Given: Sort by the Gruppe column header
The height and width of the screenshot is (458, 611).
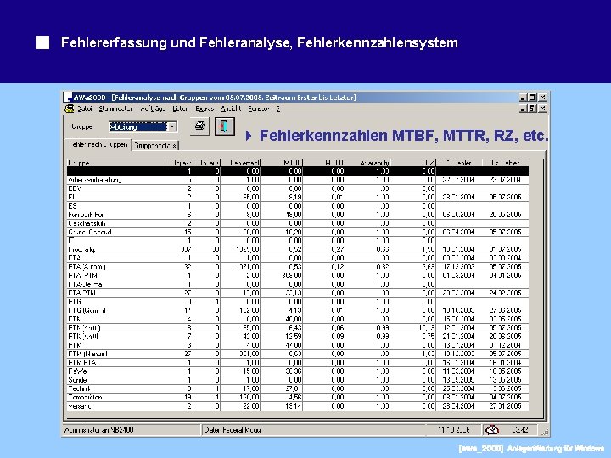Looking at the screenshot, I should click(x=115, y=162).
